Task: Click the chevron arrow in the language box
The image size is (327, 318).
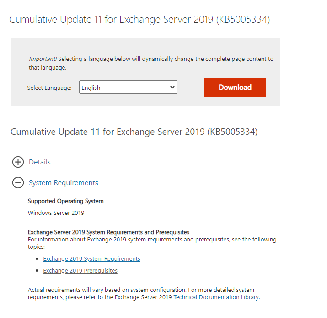Action: pyautogui.click(x=172, y=87)
